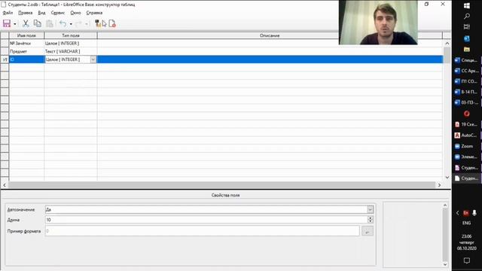Click the document with red mark icon
This screenshot has width=482, height=271.
coord(112,23)
